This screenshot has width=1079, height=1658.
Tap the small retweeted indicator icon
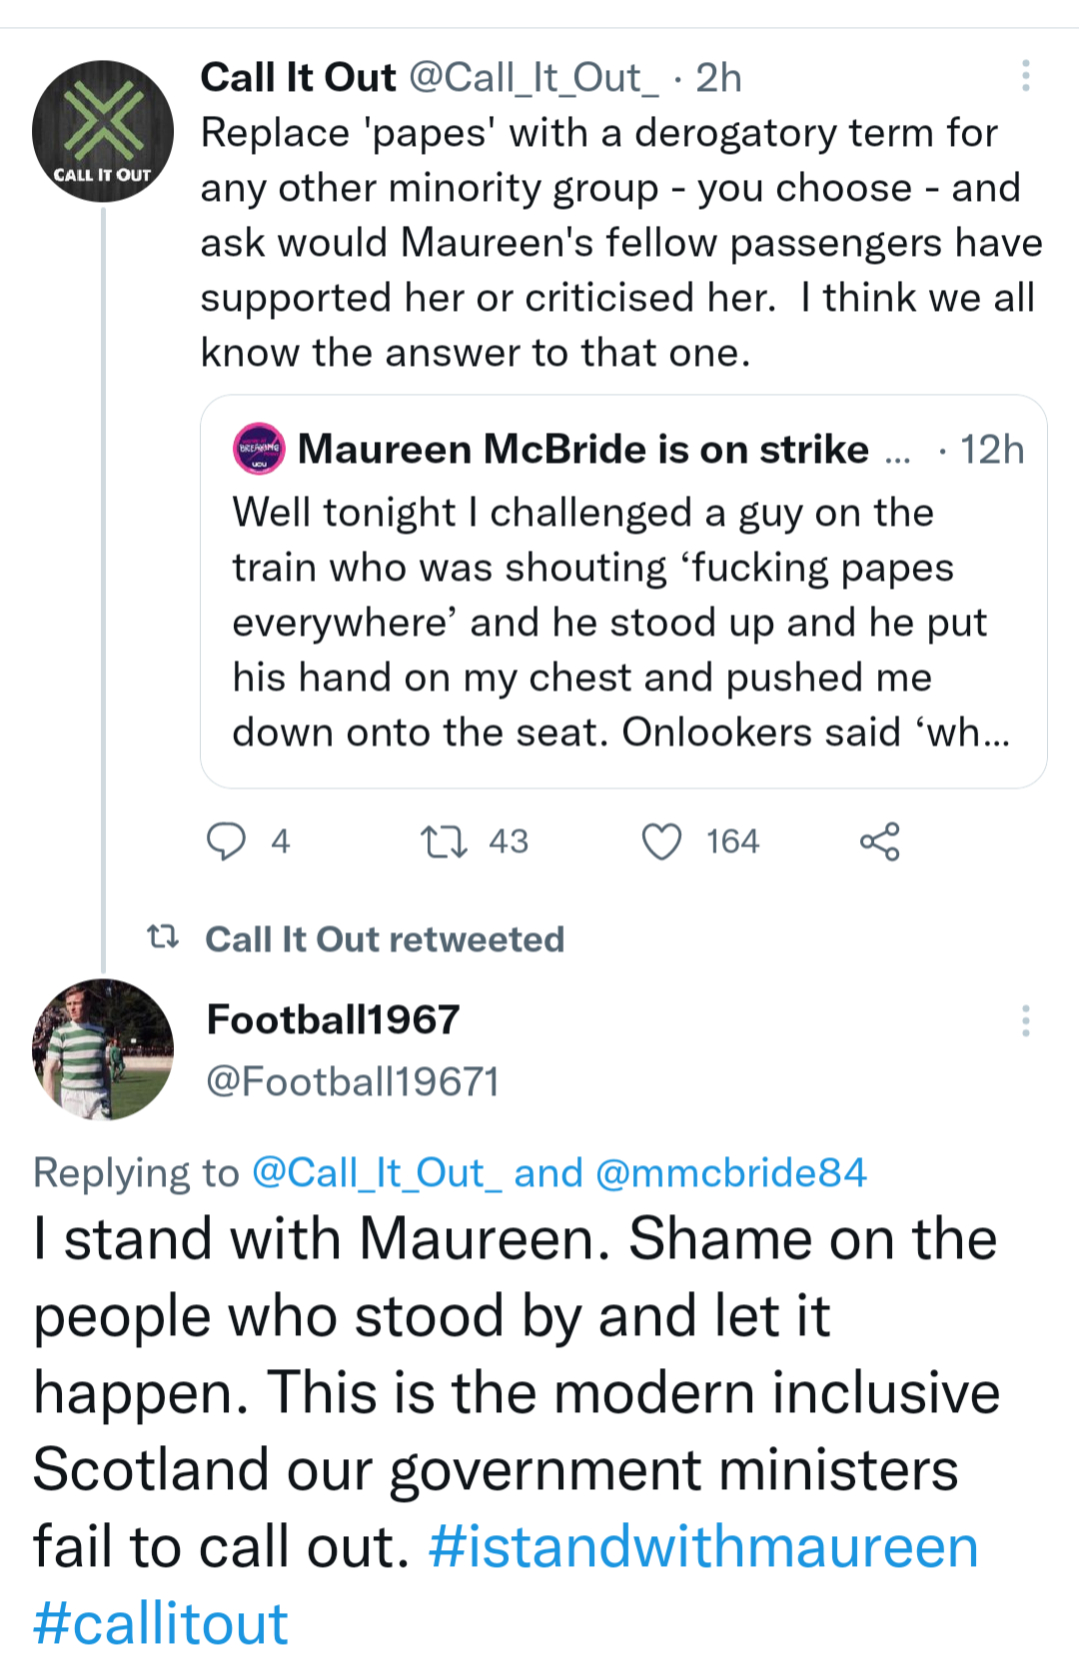pyautogui.click(x=163, y=937)
